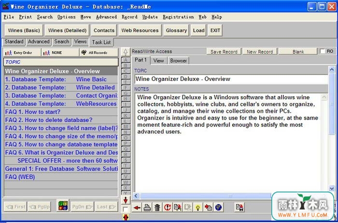Click the Glossary button
Viewport: 338px width, 223px height.
pyautogui.click(x=176, y=30)
